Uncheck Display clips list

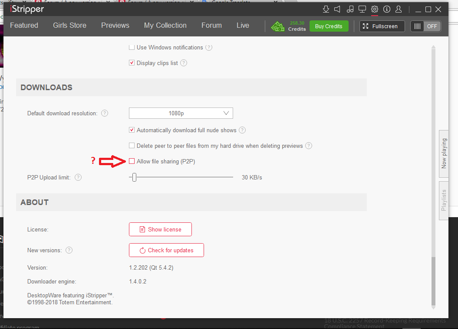tap(132, 63)
